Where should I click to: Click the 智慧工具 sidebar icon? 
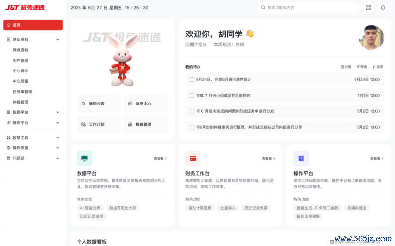pyautogui.click(x=8, y=138)
